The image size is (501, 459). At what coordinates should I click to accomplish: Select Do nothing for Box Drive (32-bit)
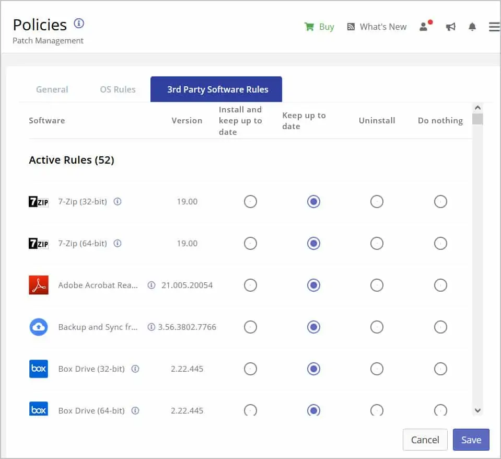click(440, 369)
